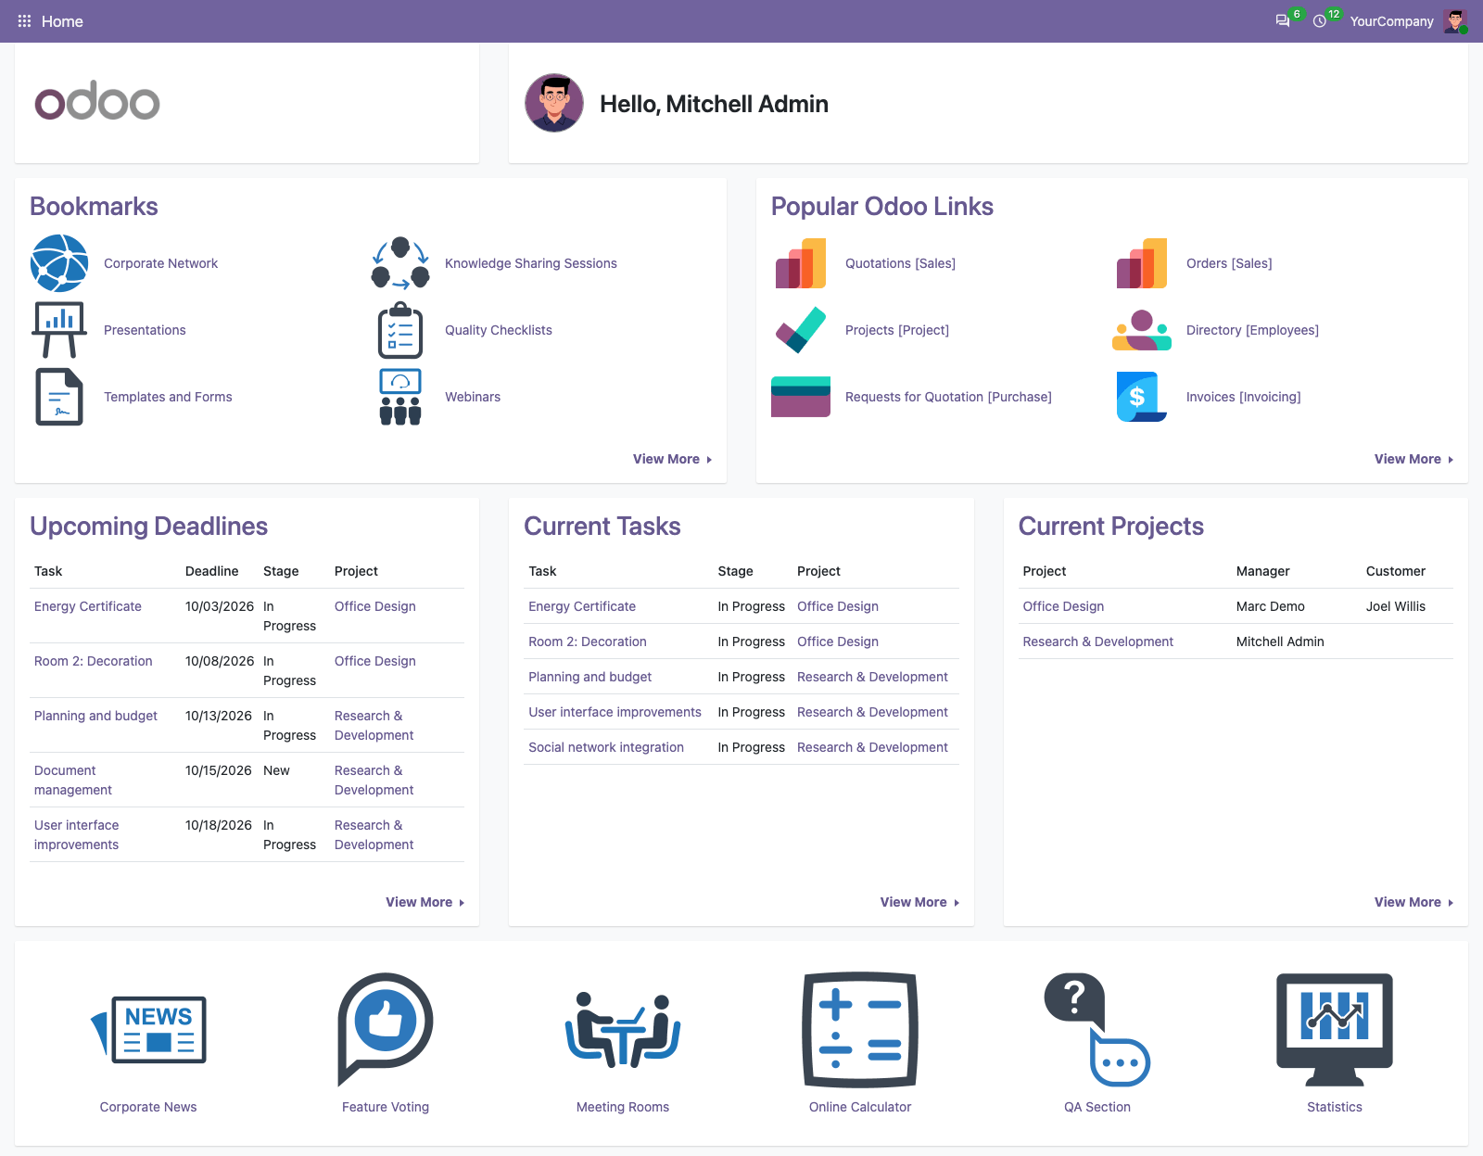Open QA Section chat icon
The width and height of the screenshot is (1483, 1156).
pos(1097,1029)
